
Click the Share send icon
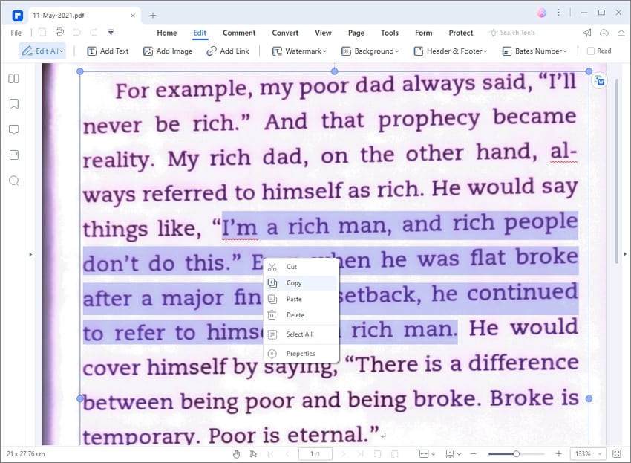(x=586, y=33)
